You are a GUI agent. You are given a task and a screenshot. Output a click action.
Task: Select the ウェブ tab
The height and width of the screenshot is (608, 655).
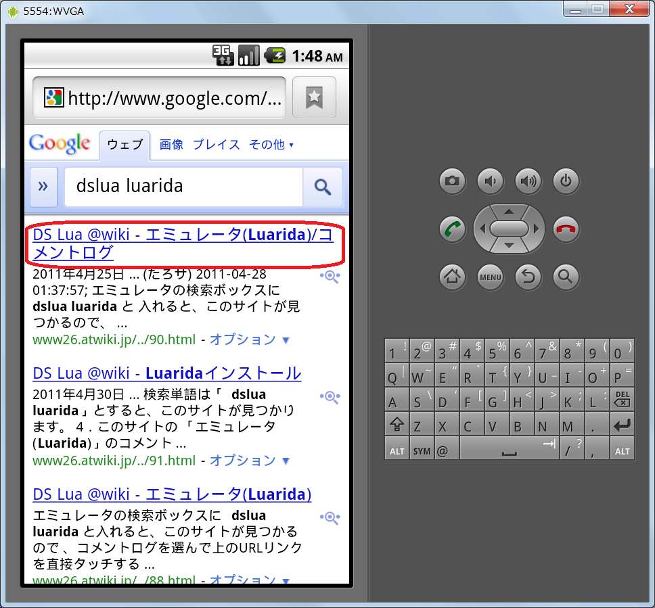(125, 145)
